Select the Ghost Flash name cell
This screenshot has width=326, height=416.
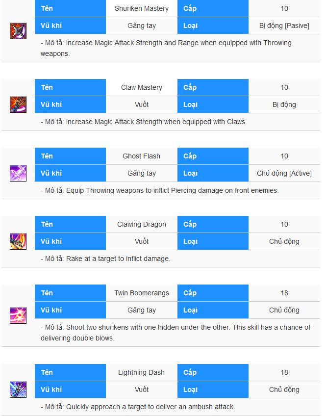tap(142, 156)
